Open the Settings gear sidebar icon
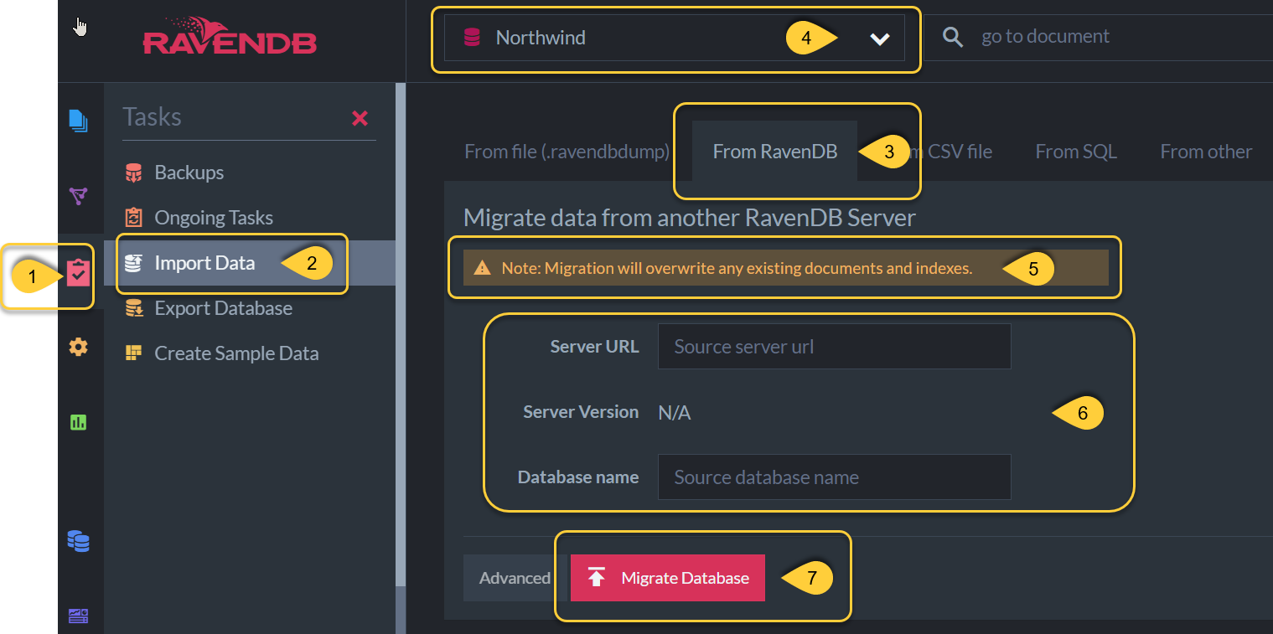Viewport: 1273px width, 634px height. (x=78, y=347)
